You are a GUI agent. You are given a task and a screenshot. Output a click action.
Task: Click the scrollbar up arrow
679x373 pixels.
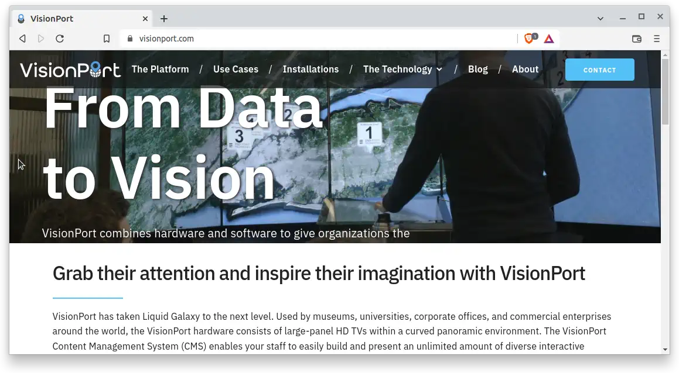(665, 54)
